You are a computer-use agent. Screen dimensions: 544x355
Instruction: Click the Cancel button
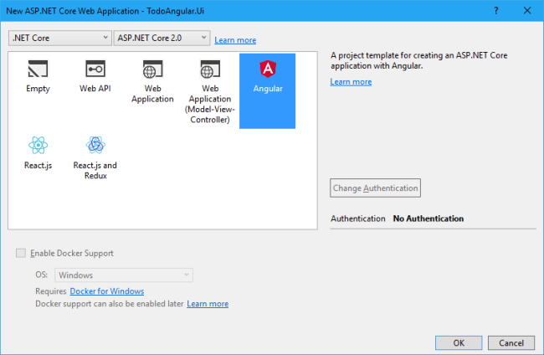point(511,342)
